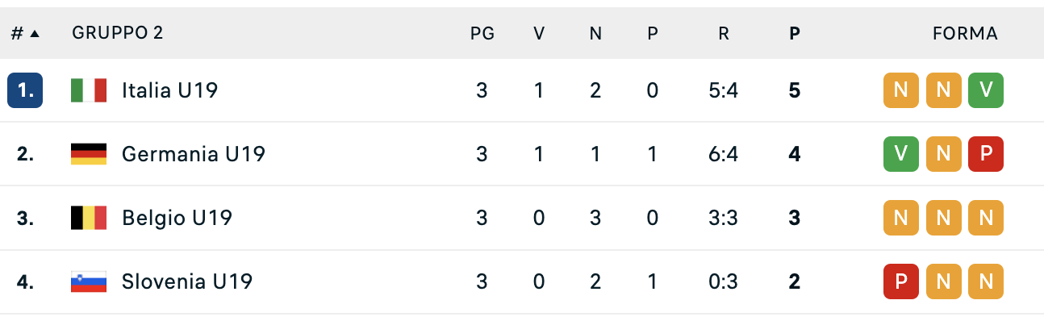The width and height of the screenshot is (1044, 321).
Task: Click the Belgium flag icon
Action: (x=89, y=218)
